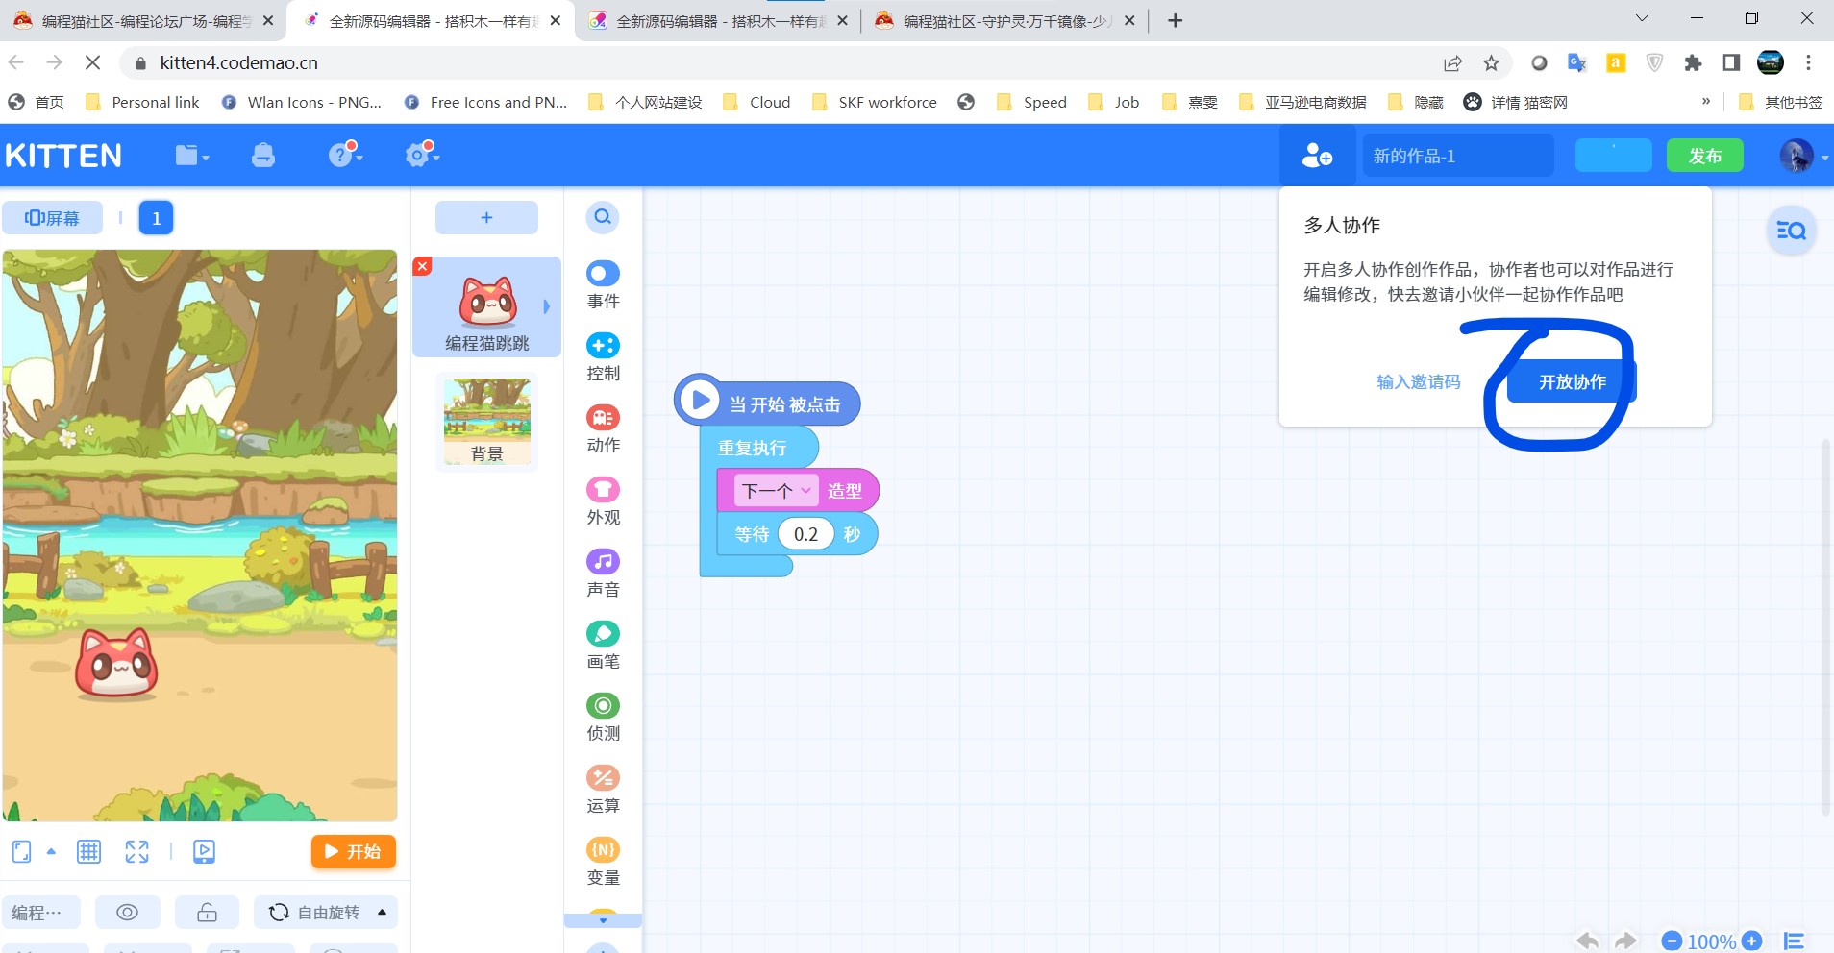Click the play circle on 当开始被点击 block

coord(700,400)
